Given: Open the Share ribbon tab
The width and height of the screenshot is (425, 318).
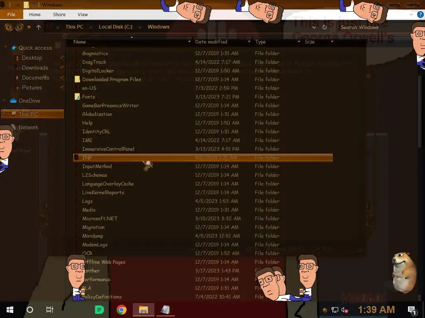Looking at the screenshot, I should pyautogui.click(x=59, y=14).
